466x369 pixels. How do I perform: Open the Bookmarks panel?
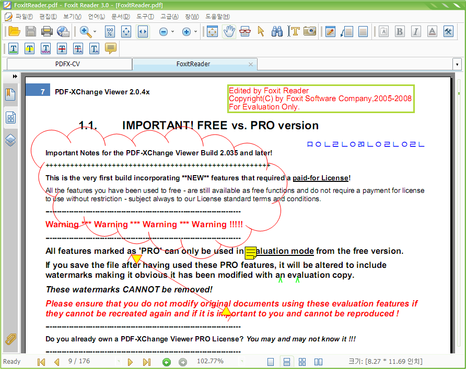pos(10,95)
